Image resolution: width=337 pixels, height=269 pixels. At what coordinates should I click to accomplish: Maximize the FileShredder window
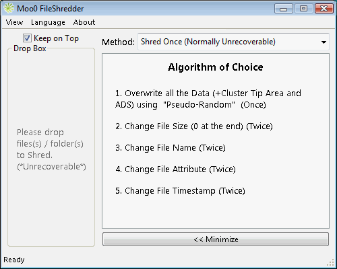(304, 9)
